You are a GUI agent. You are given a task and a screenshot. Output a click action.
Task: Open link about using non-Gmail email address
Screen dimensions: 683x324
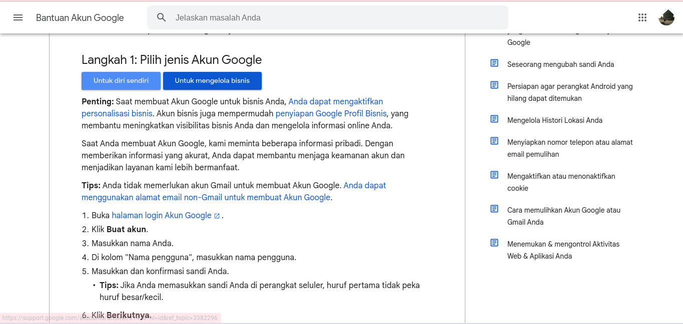[x=234, y=191]
